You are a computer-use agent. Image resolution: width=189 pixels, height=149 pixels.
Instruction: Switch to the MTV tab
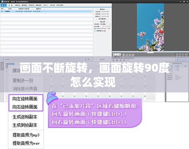tap(45, 5)
